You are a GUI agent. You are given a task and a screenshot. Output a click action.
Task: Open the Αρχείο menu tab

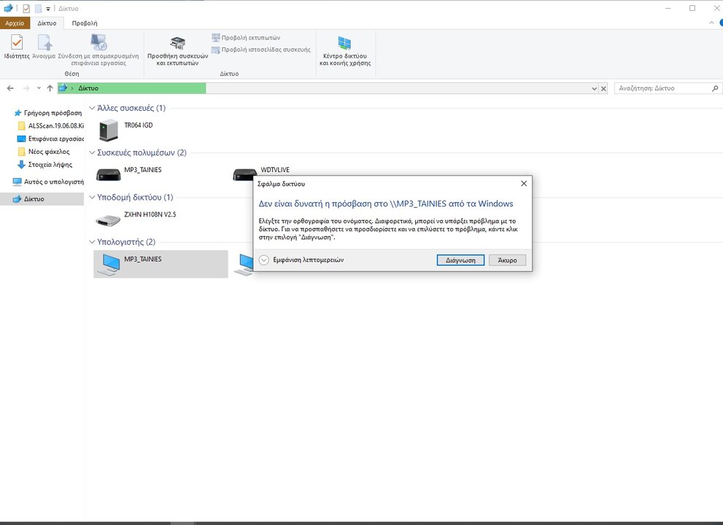pyautogui.click(x=15, y=23)
